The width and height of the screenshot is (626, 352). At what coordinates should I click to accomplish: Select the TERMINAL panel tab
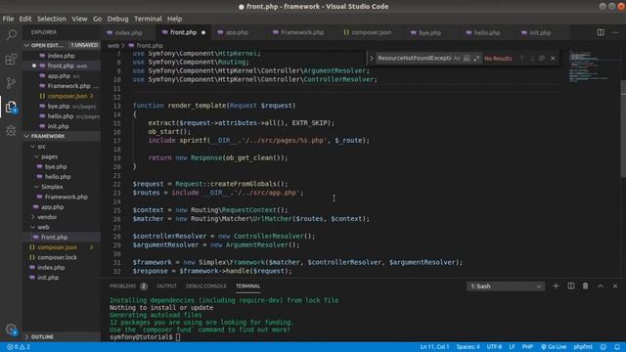click(247, 286)
